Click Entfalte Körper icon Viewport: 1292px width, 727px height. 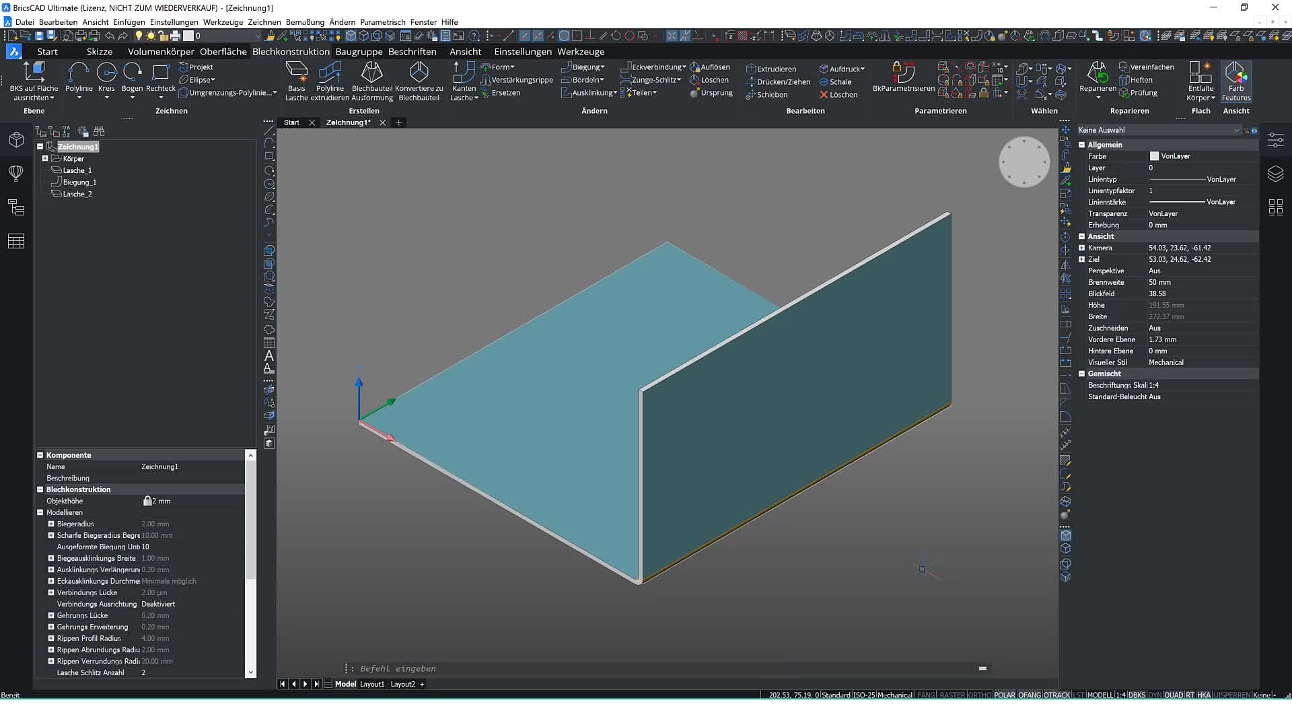coord(1200,81)
